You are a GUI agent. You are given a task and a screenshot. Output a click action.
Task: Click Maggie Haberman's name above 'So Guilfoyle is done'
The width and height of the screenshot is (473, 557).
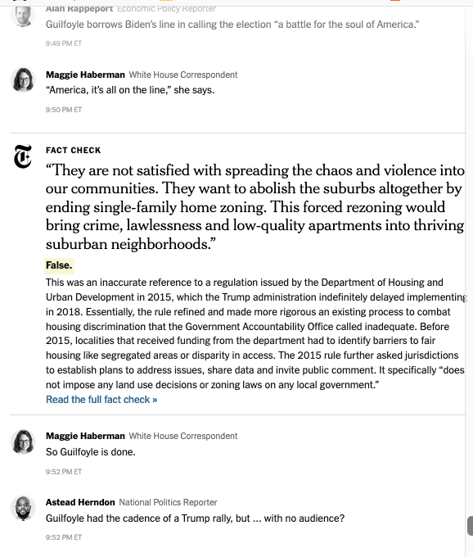tap(85, 436)
